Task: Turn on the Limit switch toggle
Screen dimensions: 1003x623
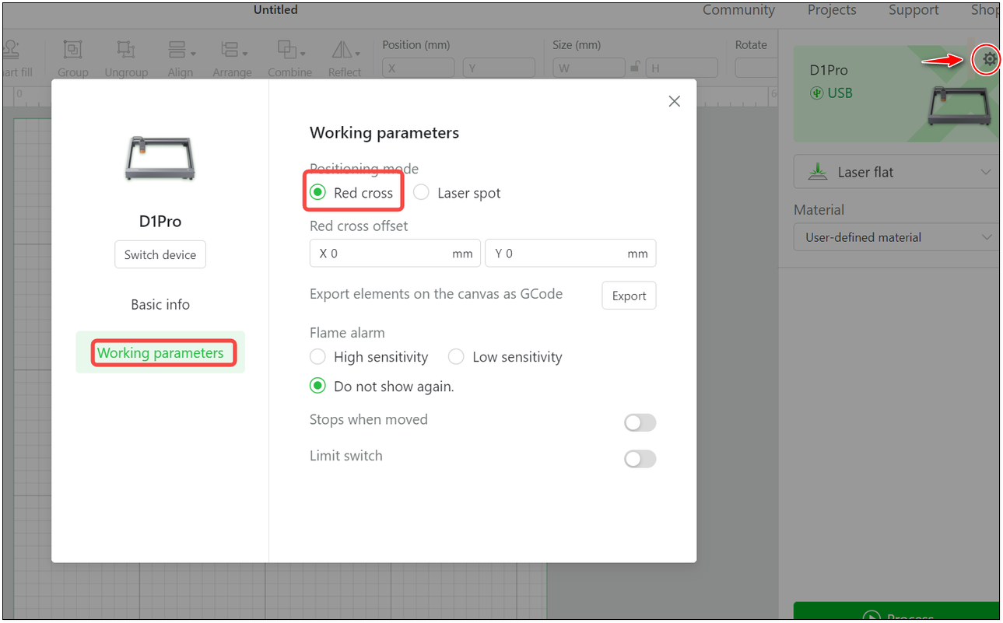Action: tap(640, 459)
